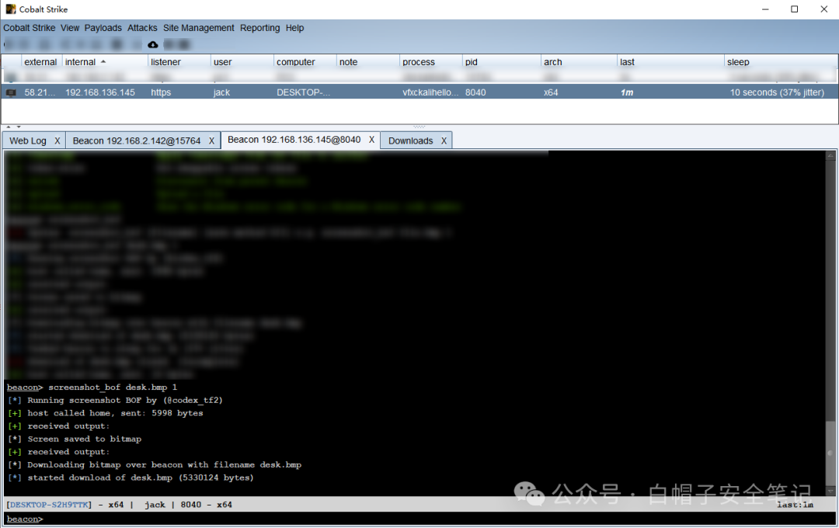Click the 10 seconds (37% jitter) sleep cell

tap(777, 92)
